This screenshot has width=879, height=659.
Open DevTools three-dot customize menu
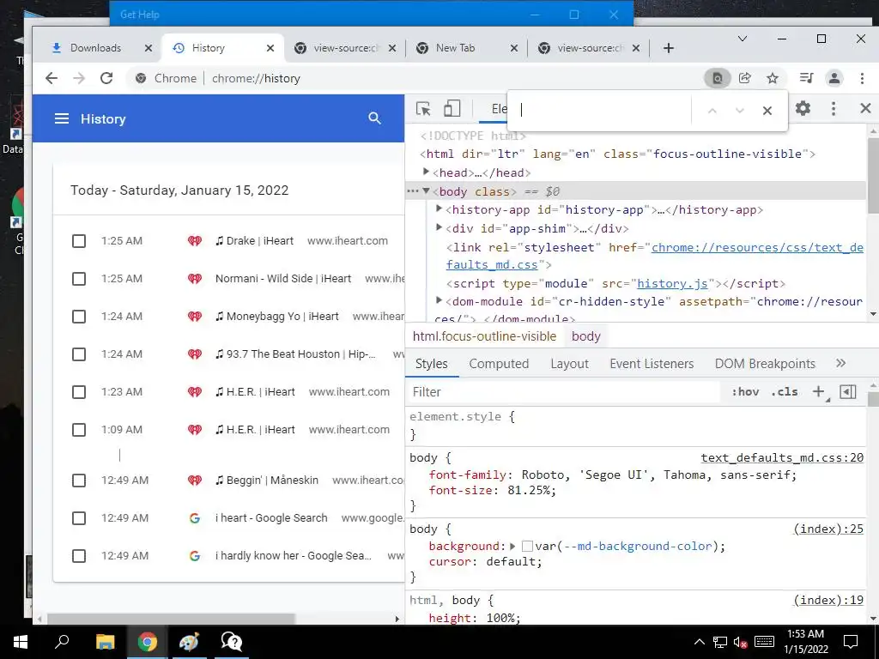(x=834, y=109)
